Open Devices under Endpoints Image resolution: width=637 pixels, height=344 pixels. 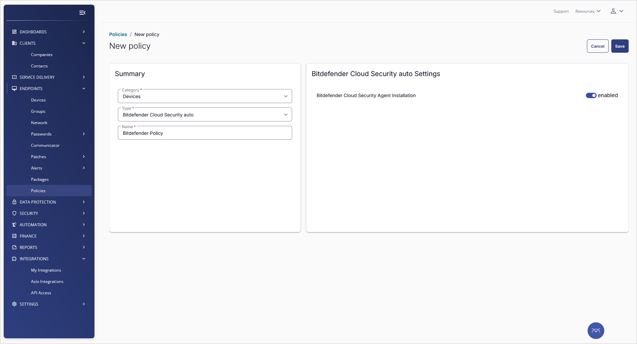[x=38, y=100]
